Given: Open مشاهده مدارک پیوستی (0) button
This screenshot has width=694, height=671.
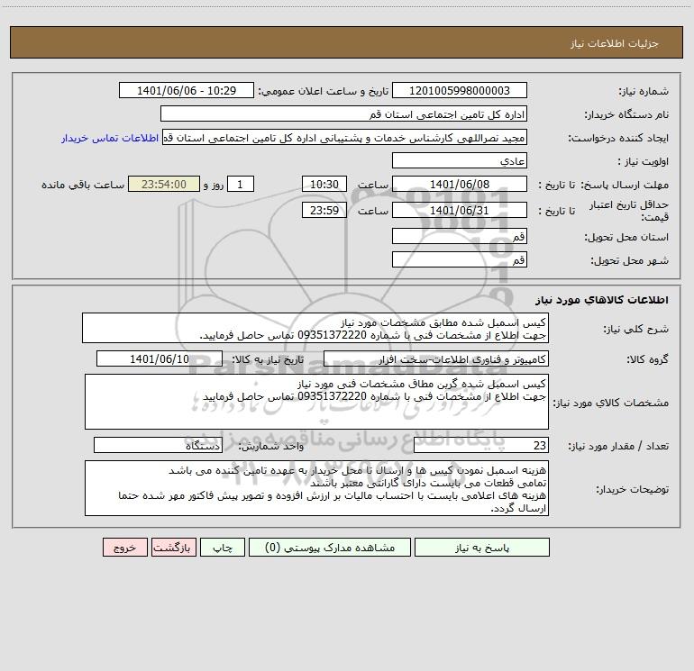Looking at the screenshot, I should pos(330,547).
